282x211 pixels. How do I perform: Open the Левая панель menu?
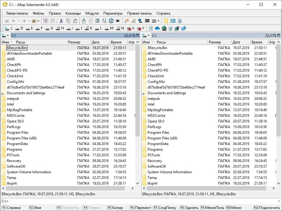pyautogui.click(x=17, y=13)
